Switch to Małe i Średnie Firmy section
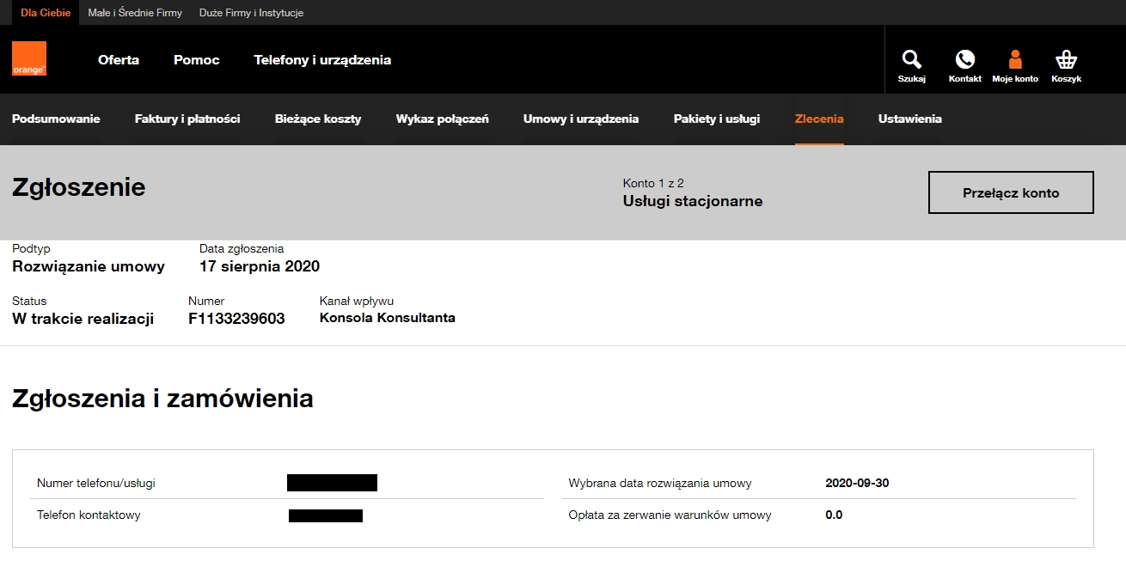The image size is (1126, 579). (x=135, y=13)
